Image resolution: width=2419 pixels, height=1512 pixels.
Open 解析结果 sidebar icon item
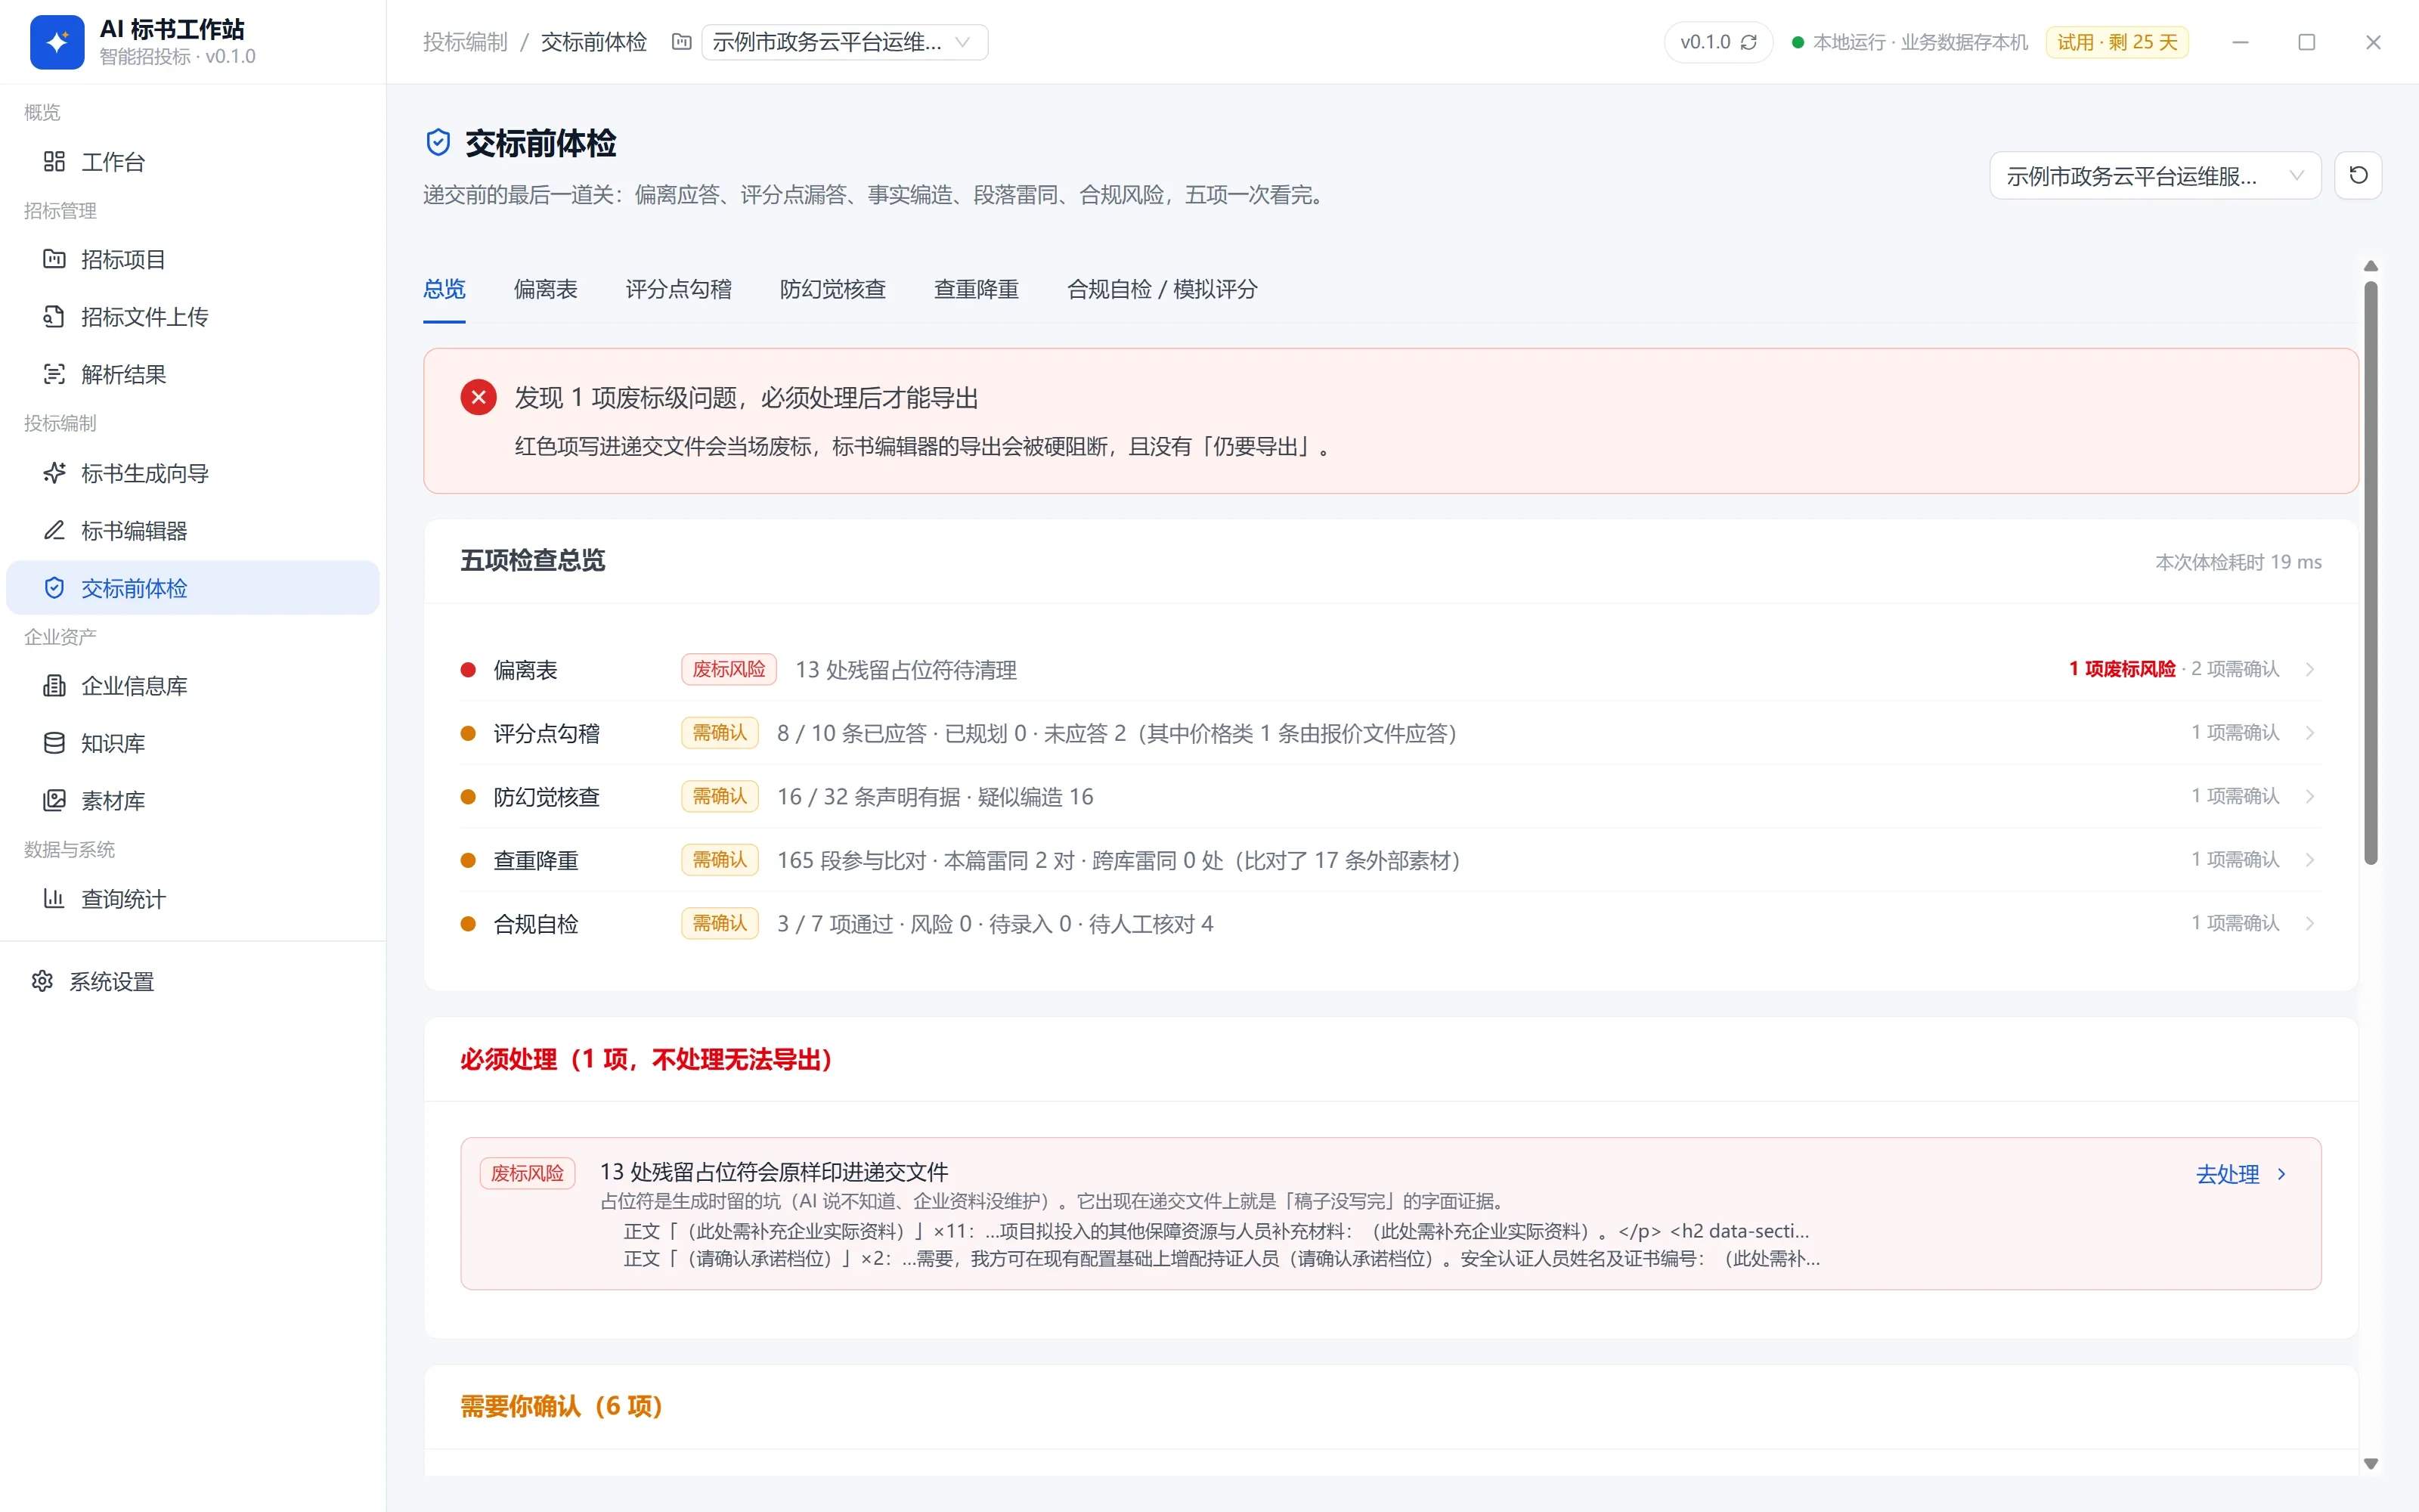(x=54, y=374)
